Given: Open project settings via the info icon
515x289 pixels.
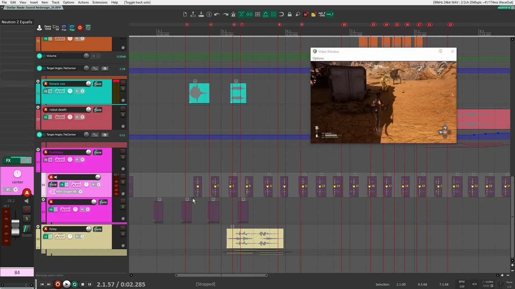Looking at the screenshot, I should click(x=209, y=14).
